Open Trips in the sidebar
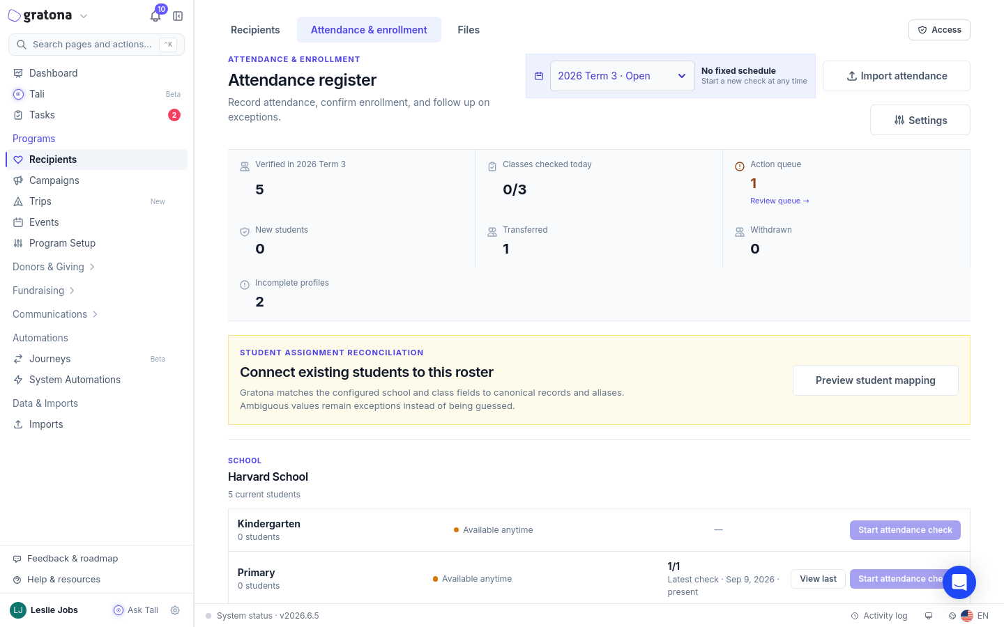 pos(96,201)
